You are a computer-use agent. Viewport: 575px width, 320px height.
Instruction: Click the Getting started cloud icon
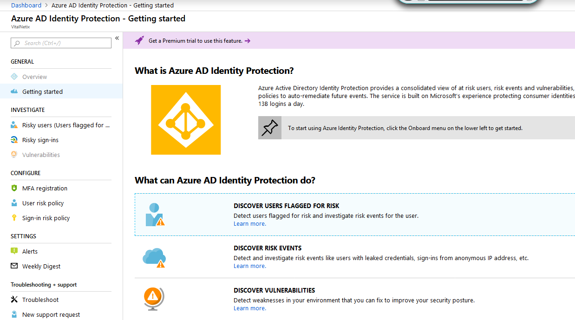point(14,91)
